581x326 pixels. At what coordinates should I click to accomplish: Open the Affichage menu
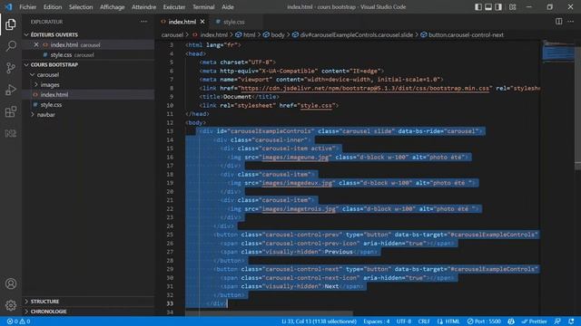[113, 6]
